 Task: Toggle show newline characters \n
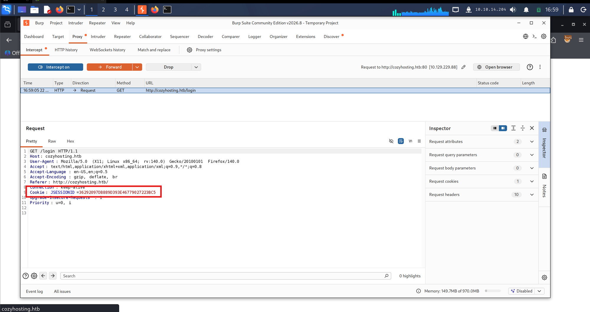click(x=410, y=141)
